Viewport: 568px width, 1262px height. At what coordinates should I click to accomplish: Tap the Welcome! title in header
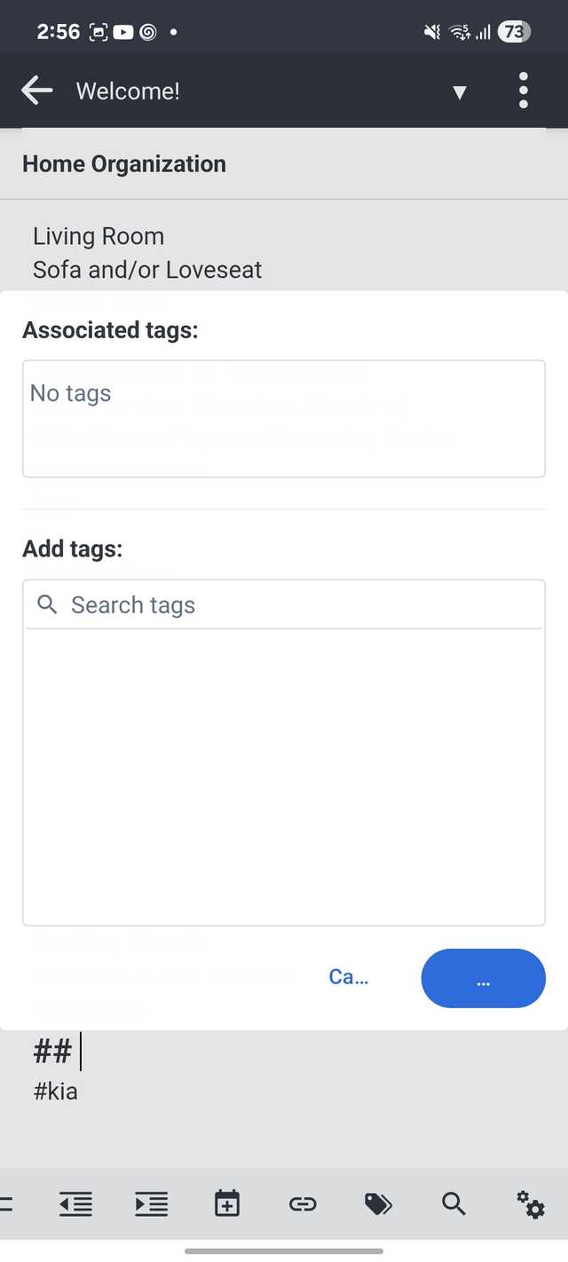(x=128, y=91)
